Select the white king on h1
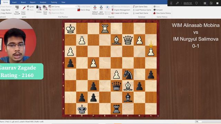This screenshot has height=124, width=221. pos(70,29)
